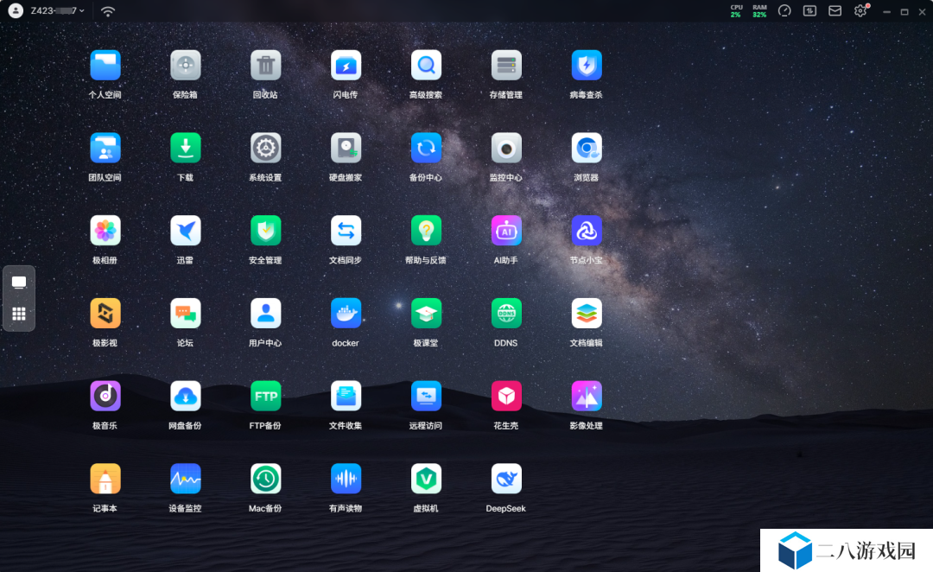933x572 pixels.
Task: Launch the 文档编辑 document editor
Action: tap(587, 314)
